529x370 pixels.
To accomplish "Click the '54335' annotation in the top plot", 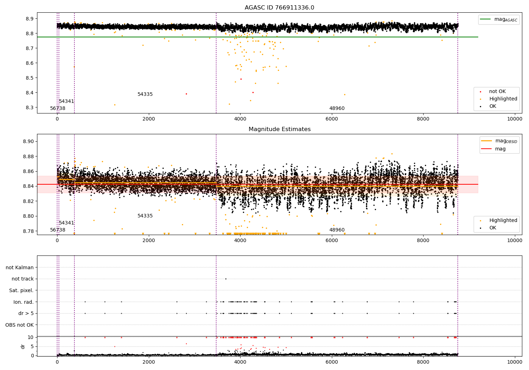I will point(145,94).
